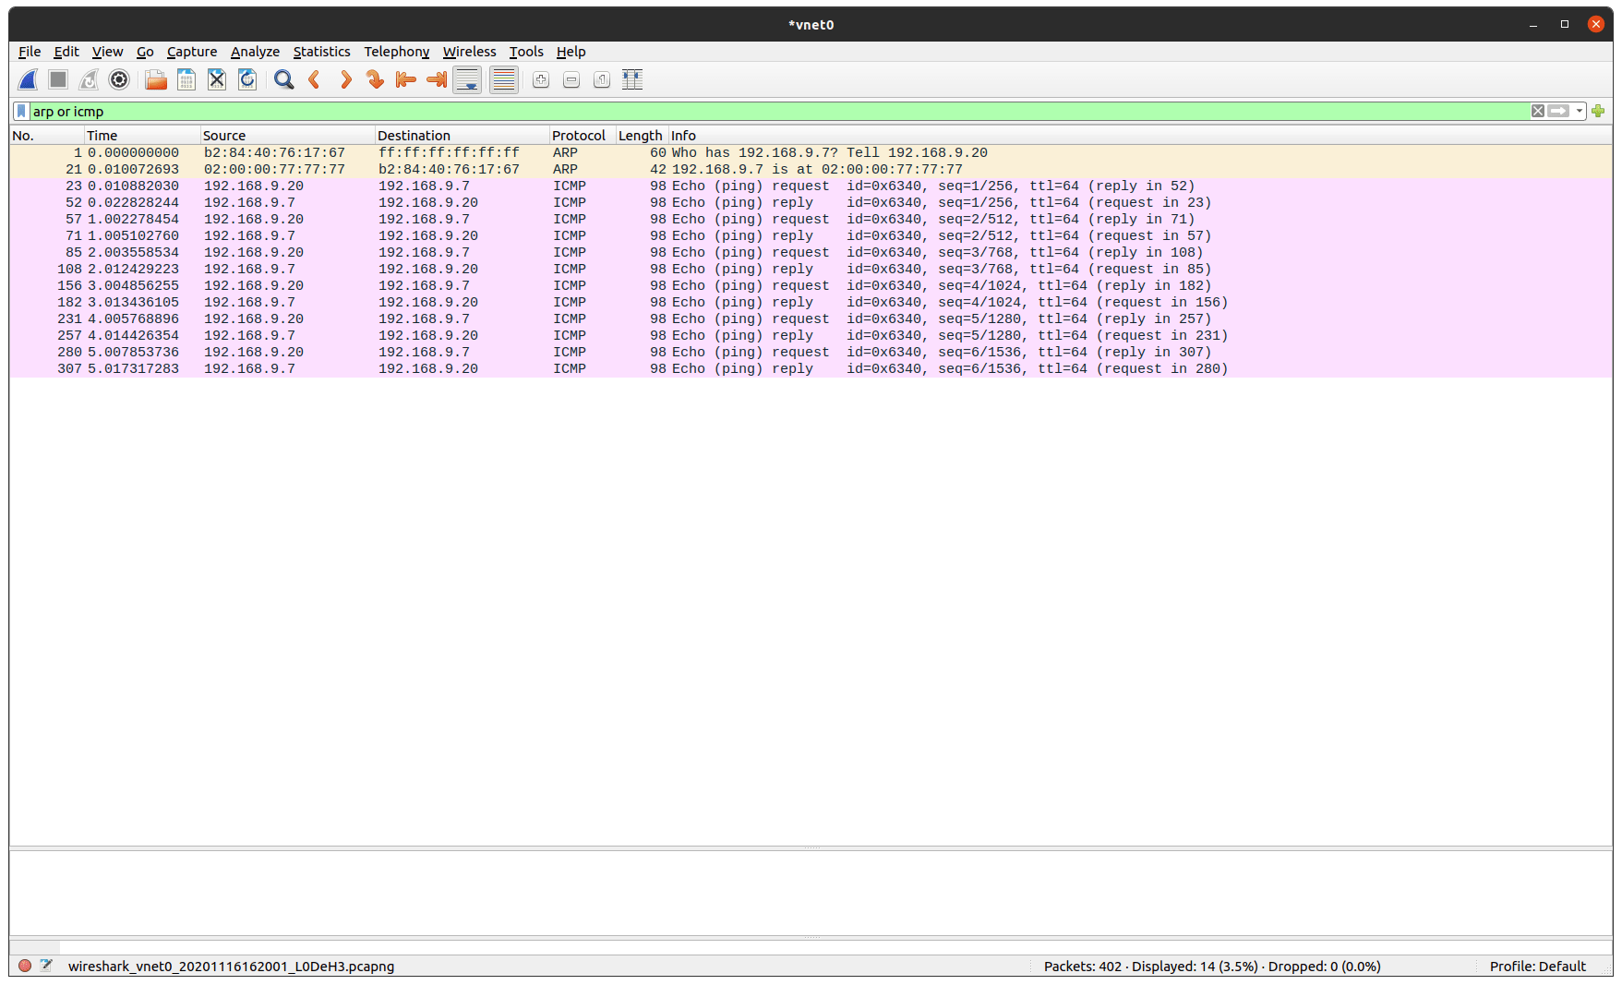Toggle auto-scroll during live capture
This screenshot has height=985, width=1622.
pyautogui.click(x=467, y=79)
